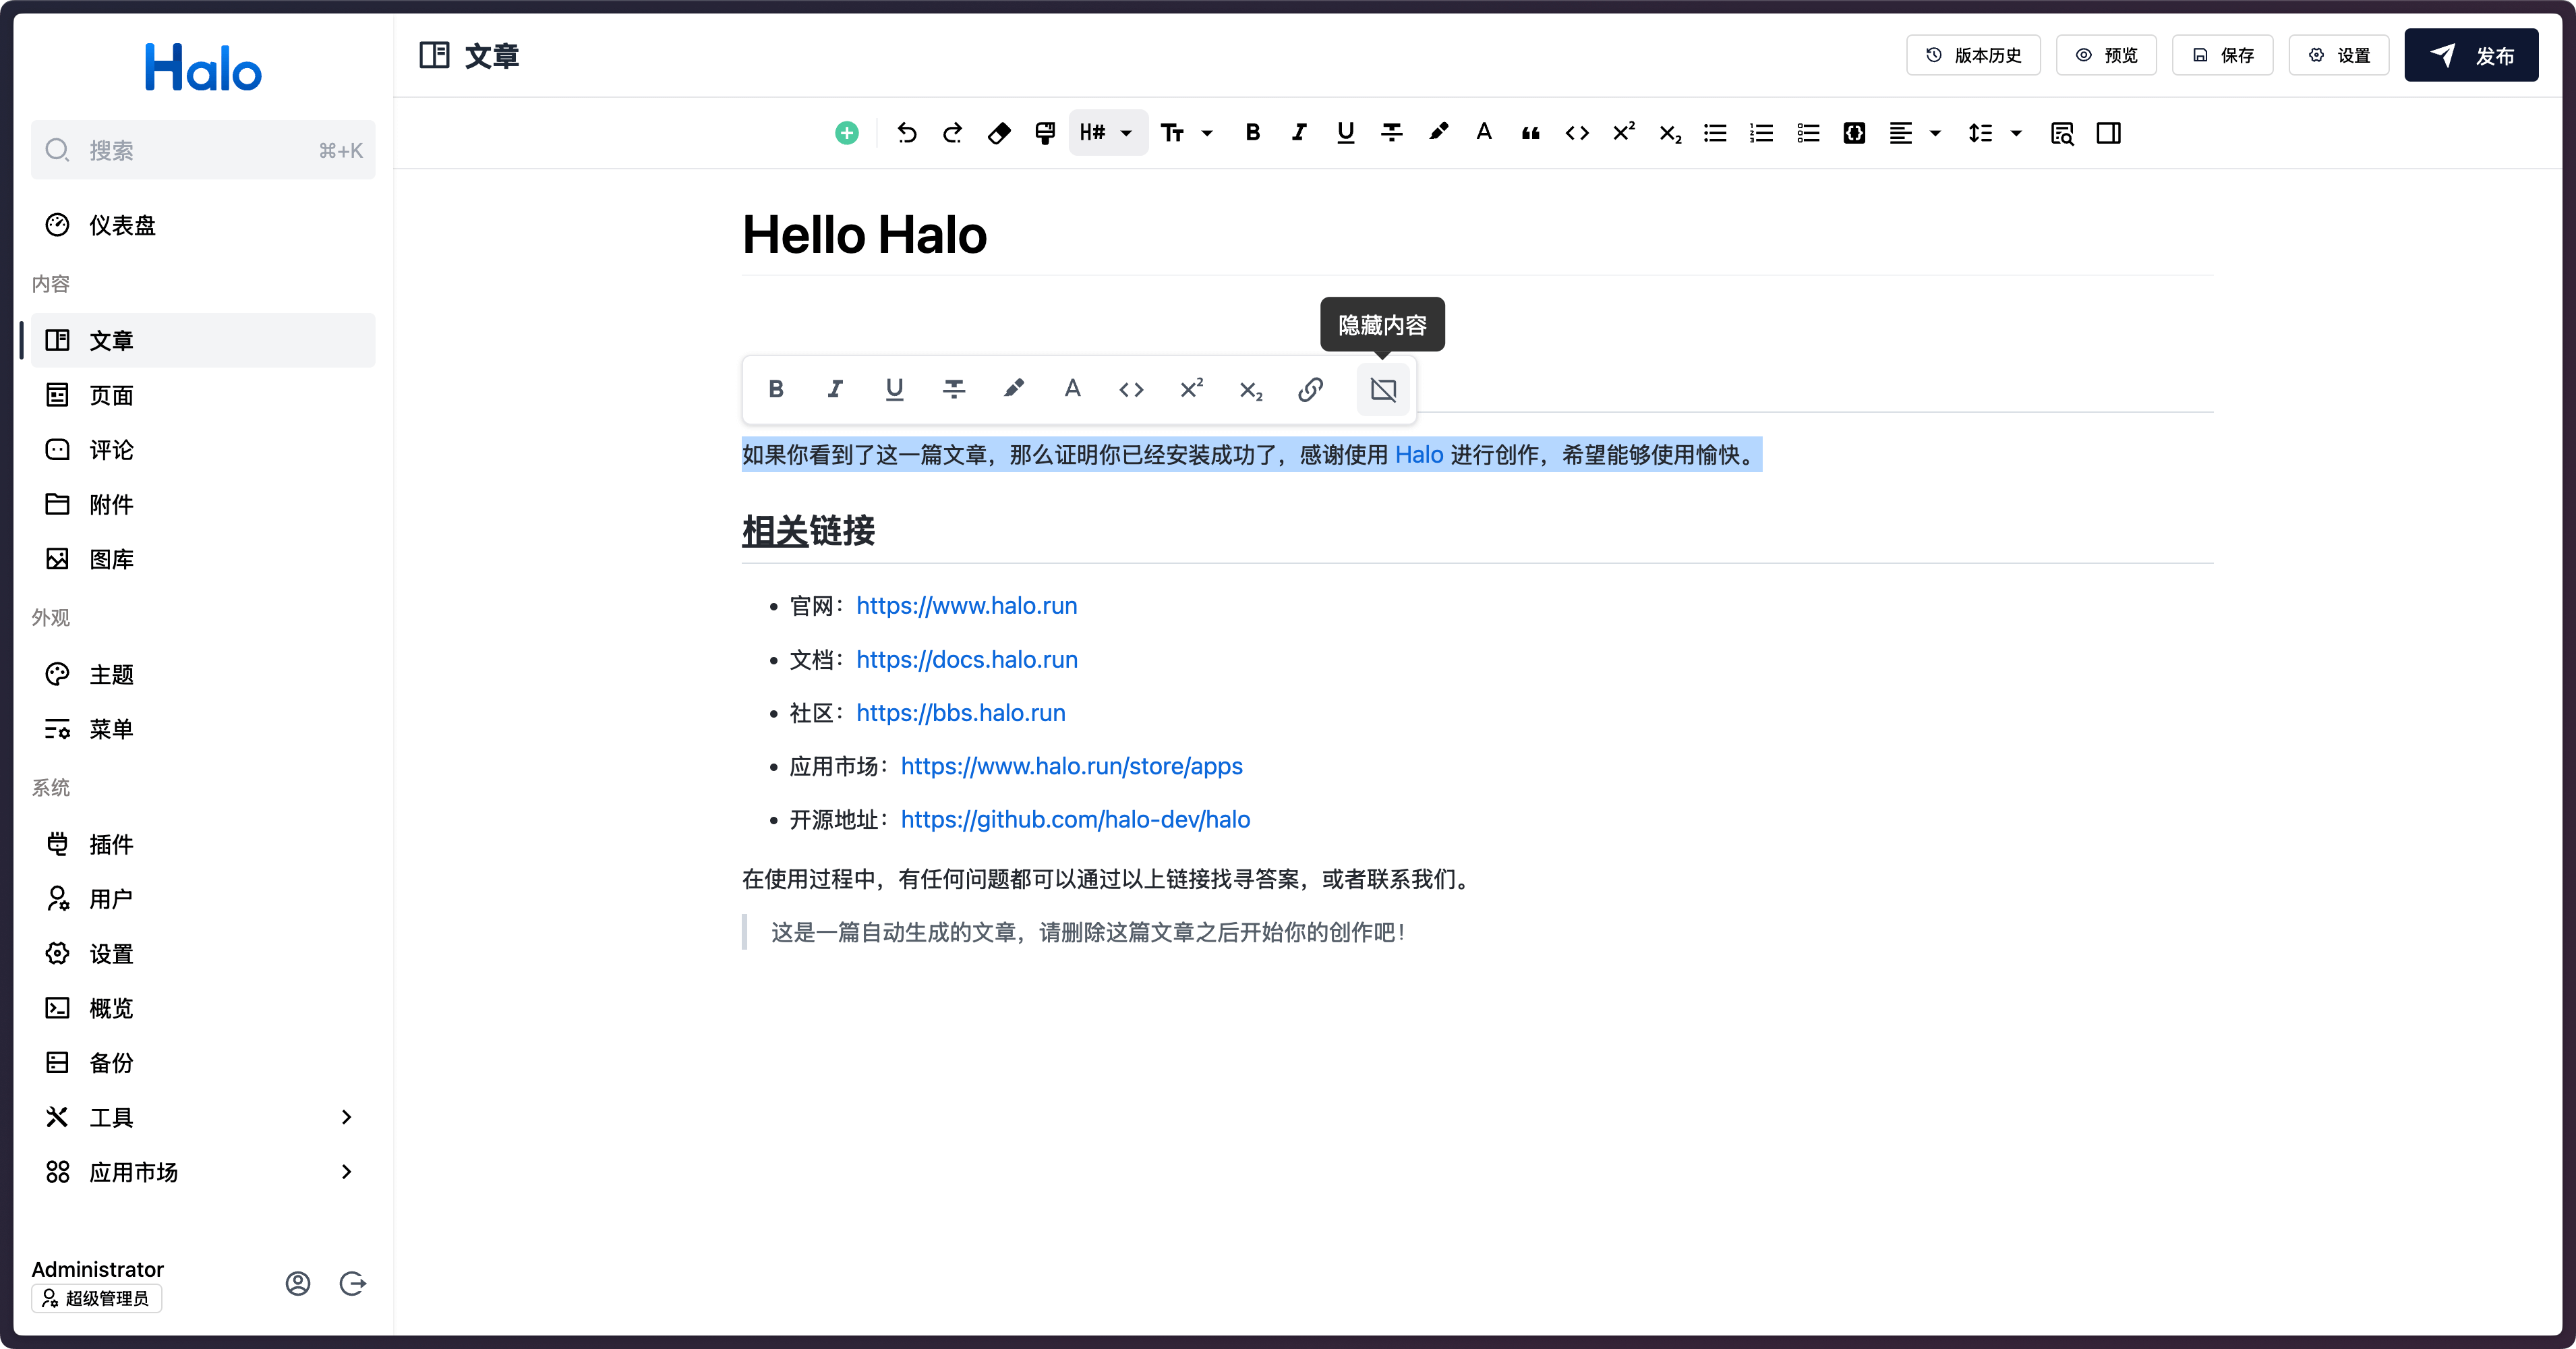Open find and replace tool
Viewport: 2576px width, 1349px height.
pyautogui.click(x=2062, y=133)
